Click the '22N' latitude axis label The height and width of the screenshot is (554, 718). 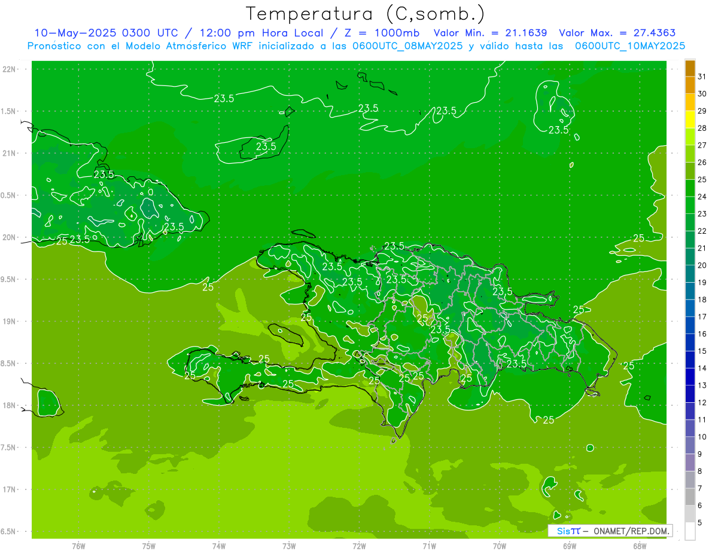pos(10,69)
